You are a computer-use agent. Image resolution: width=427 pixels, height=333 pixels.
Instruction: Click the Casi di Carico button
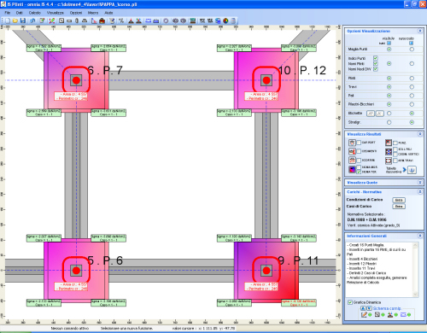click(x=399, y=207)
